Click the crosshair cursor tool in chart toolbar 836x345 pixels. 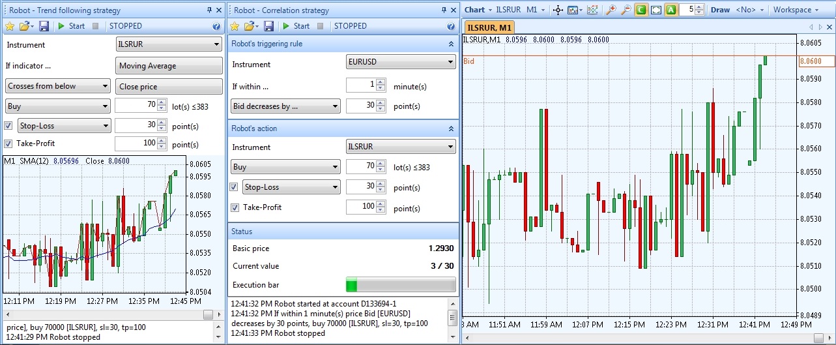click(x=557, y=10)
